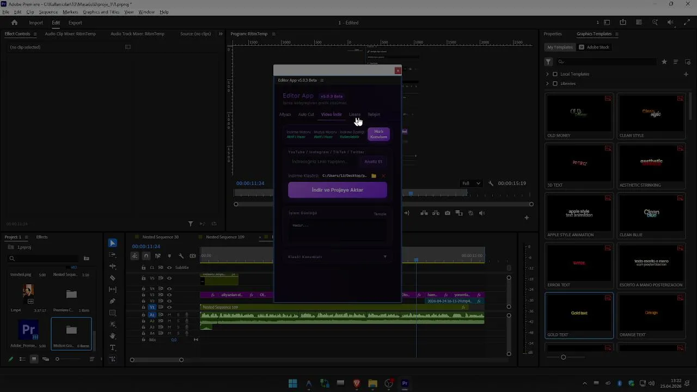Toggle Subtitle track C1 visibility eye
The width and height of the screenshot is (697, 392).
point(169,267)
